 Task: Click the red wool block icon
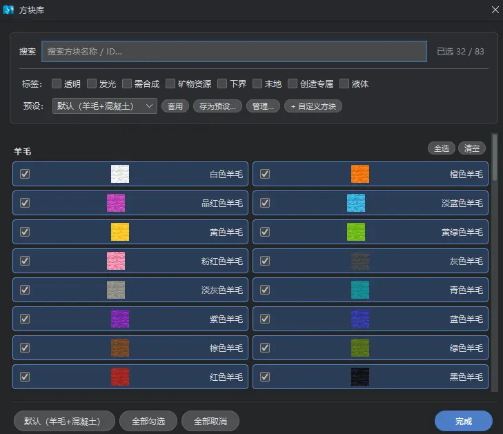[120, 377]
